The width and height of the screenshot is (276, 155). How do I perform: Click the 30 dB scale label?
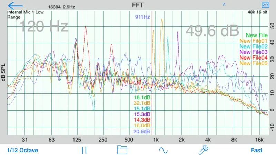pyautogui.click(x=272, y=59)
